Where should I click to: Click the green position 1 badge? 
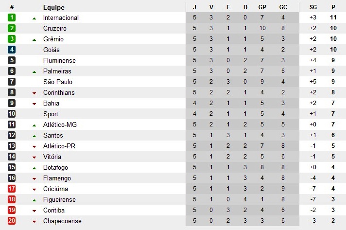(12, 18)
